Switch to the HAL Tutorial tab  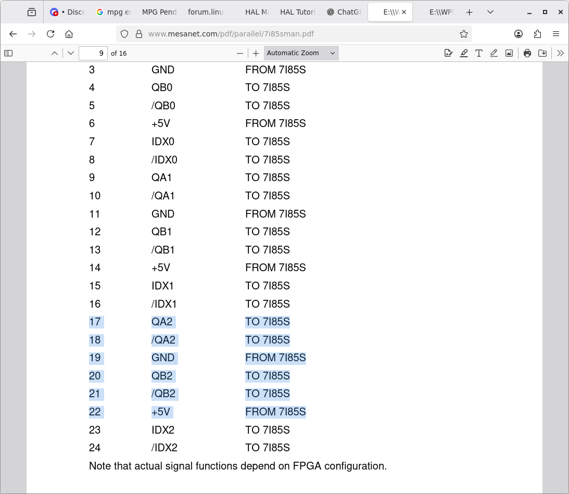pyautogui.click(x=297, y=12)
